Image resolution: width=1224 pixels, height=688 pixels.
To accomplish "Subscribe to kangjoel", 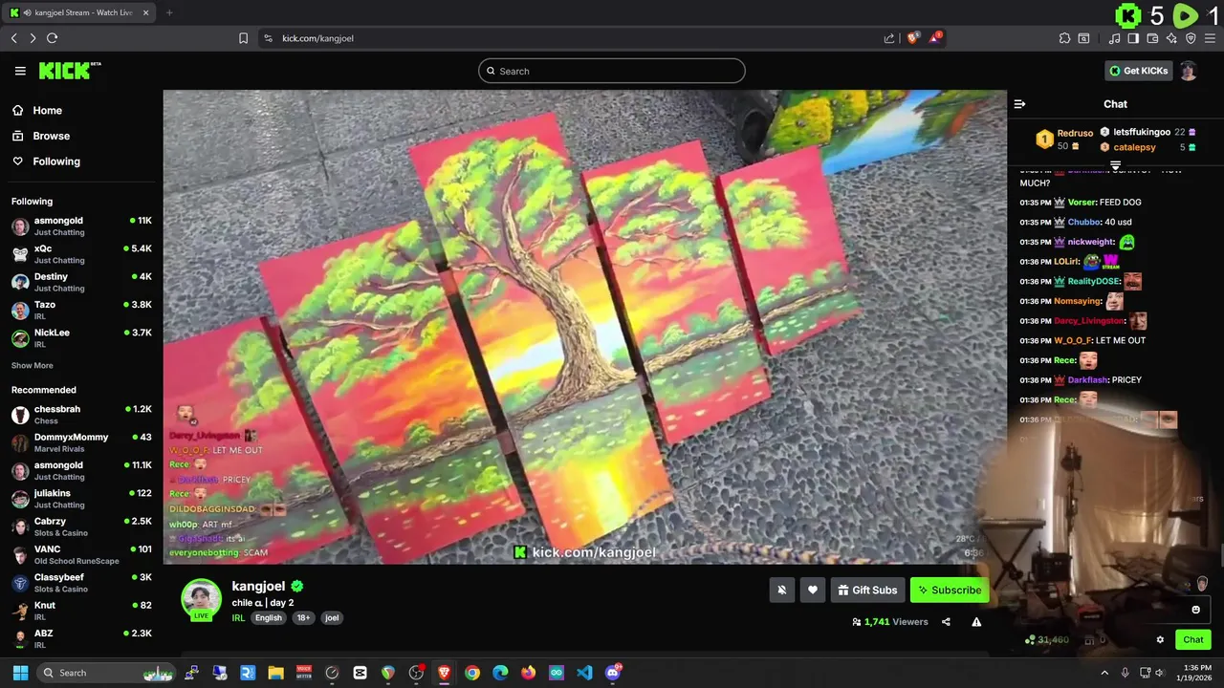I will (950, 591).
